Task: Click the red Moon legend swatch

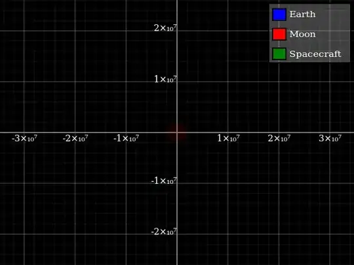Action: point(279,34)
